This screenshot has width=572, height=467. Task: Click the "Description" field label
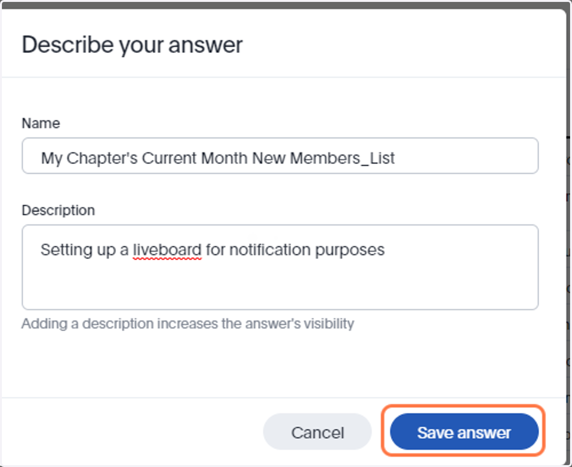[58, 210]
